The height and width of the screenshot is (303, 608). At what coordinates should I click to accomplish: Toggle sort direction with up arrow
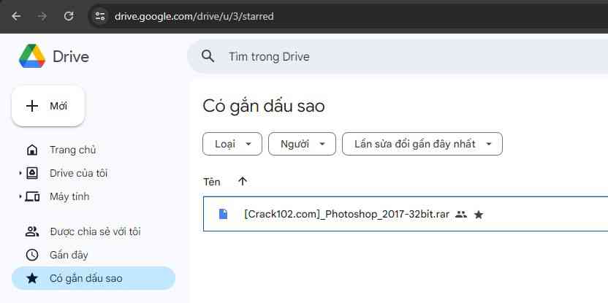(243, 181)
